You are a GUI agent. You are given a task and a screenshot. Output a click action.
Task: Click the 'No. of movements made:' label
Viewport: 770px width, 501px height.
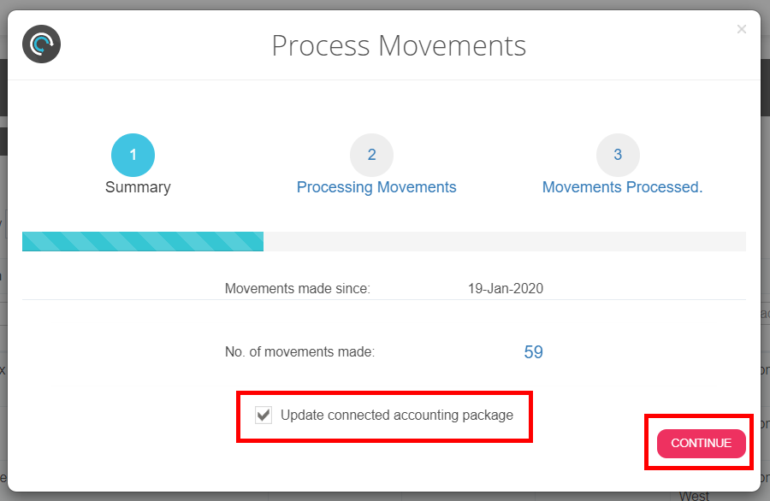pos(299,351)
